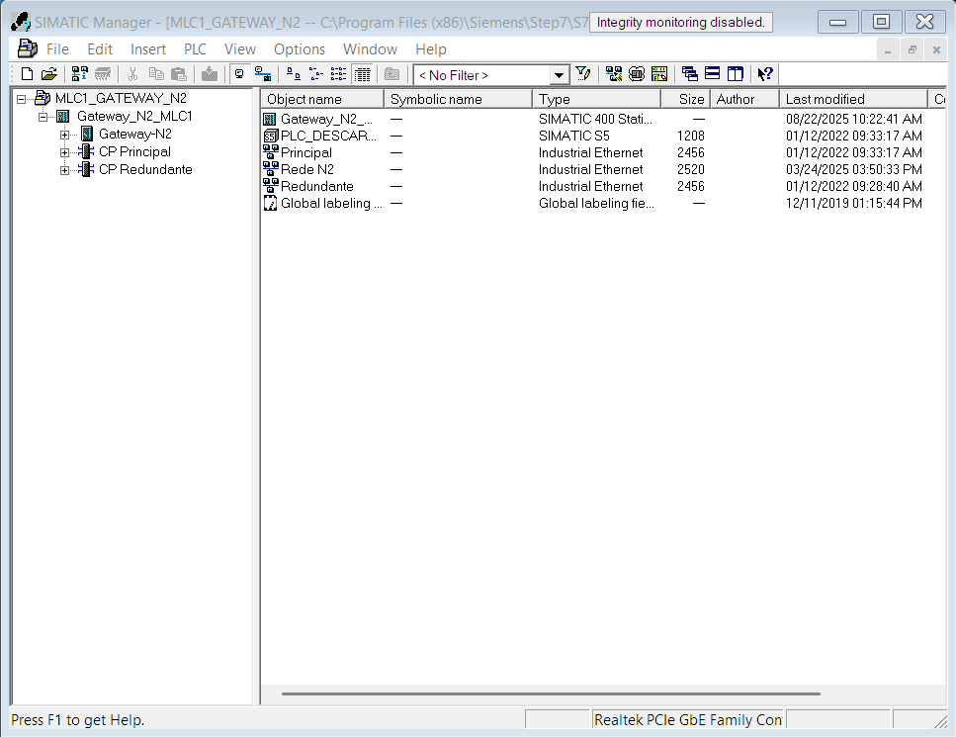
Task: Sort by Type column header
Action: click(596, 99)
